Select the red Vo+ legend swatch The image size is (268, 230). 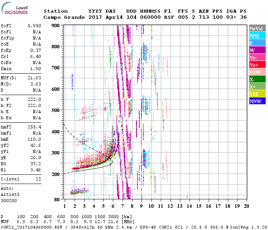257,65
